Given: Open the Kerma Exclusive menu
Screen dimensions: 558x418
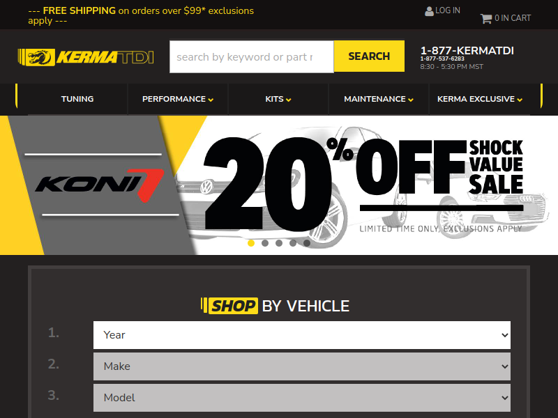Looking at the screenshot, I should coord(479,99).
